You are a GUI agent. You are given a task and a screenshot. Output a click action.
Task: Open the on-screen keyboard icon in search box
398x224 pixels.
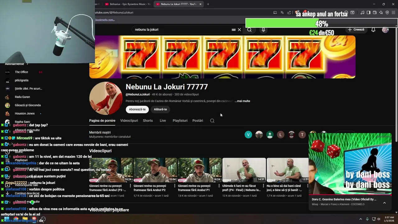click(x=234, y=30)
